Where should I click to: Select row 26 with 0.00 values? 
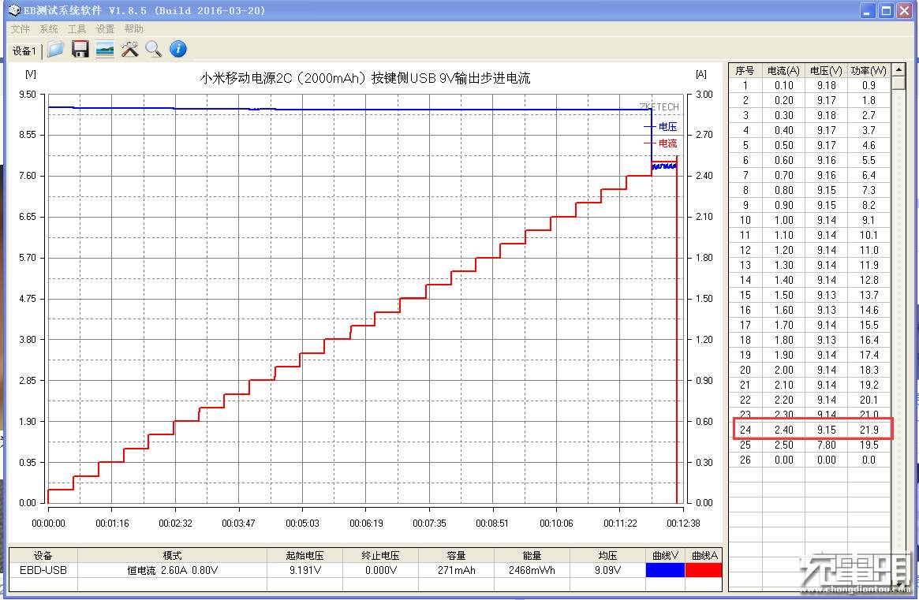pos(810,460)
